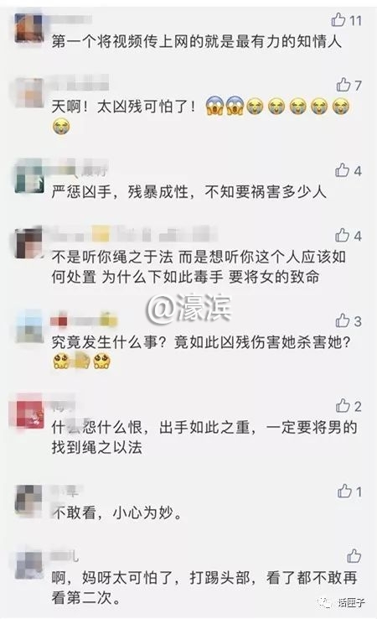Image resolution: width=377 pixels, height=619 pixels.
Task: Tap username above 不是听你绳之于法 comment
Action: point(134,234)
